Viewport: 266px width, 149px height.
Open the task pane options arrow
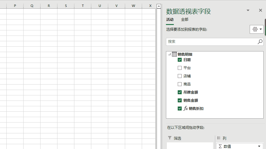point(248,10)
